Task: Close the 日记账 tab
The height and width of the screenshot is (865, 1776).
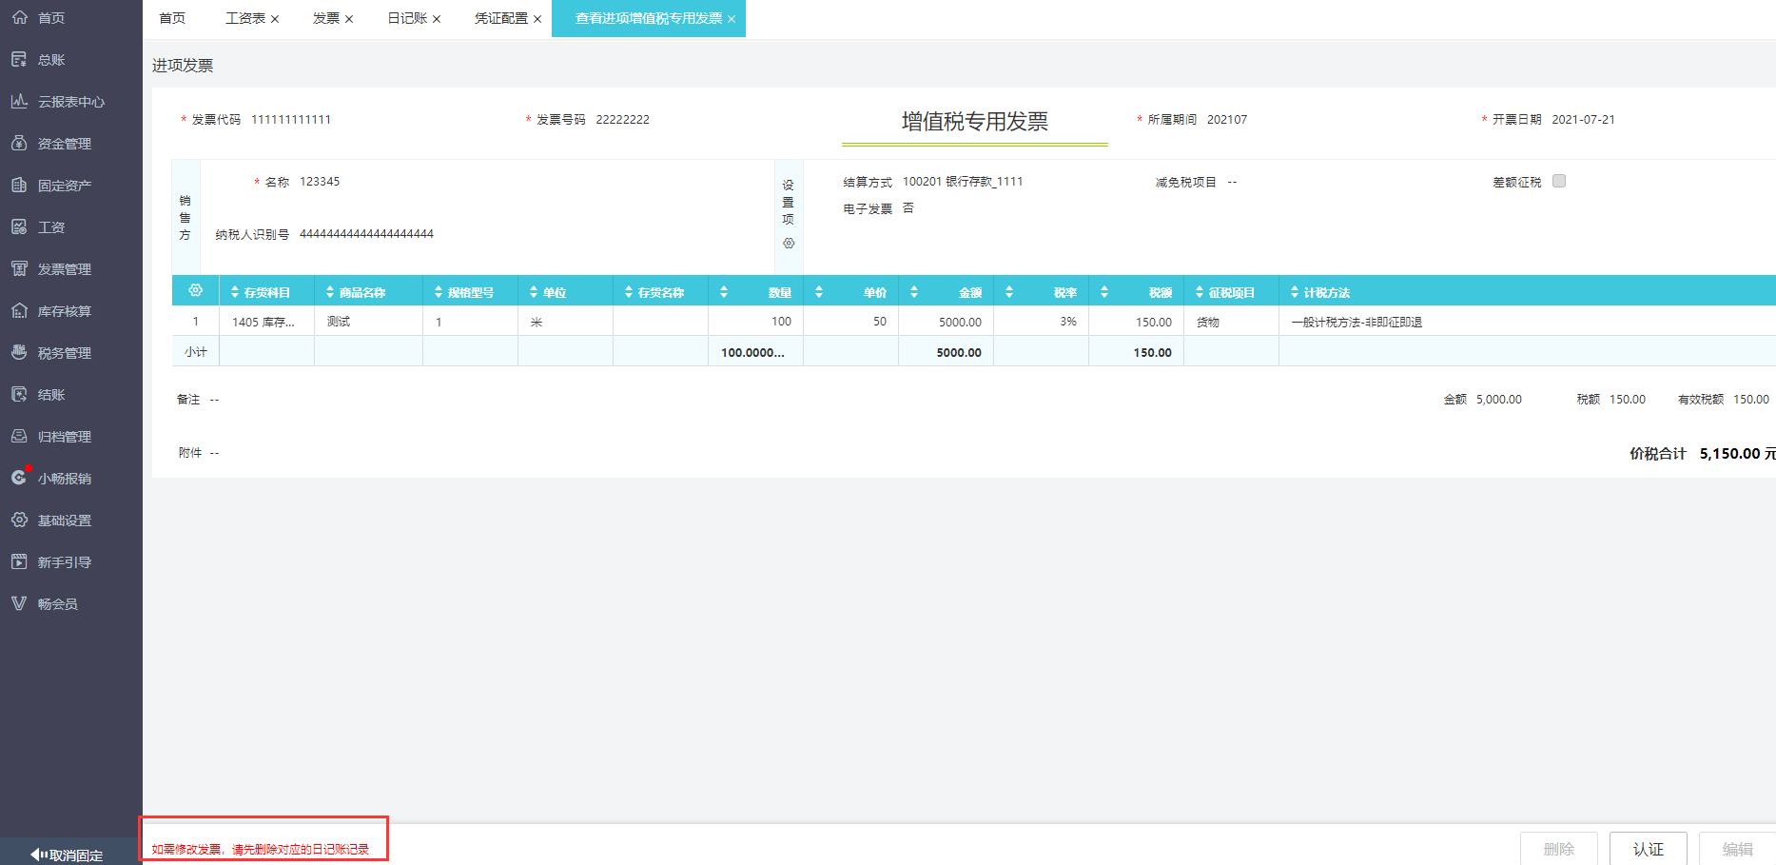Action: click(x=437, y=19)
